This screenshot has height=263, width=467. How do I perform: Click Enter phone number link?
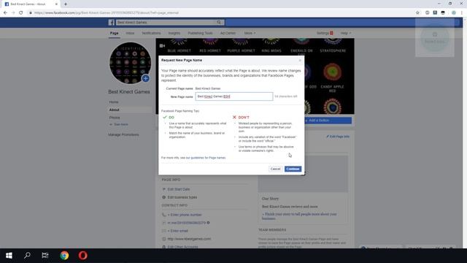tap(185, 215)
